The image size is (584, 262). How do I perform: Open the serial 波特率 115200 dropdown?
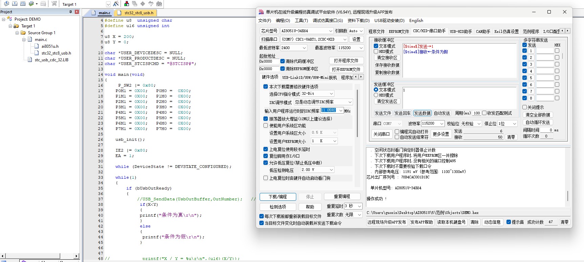(442, 124)
